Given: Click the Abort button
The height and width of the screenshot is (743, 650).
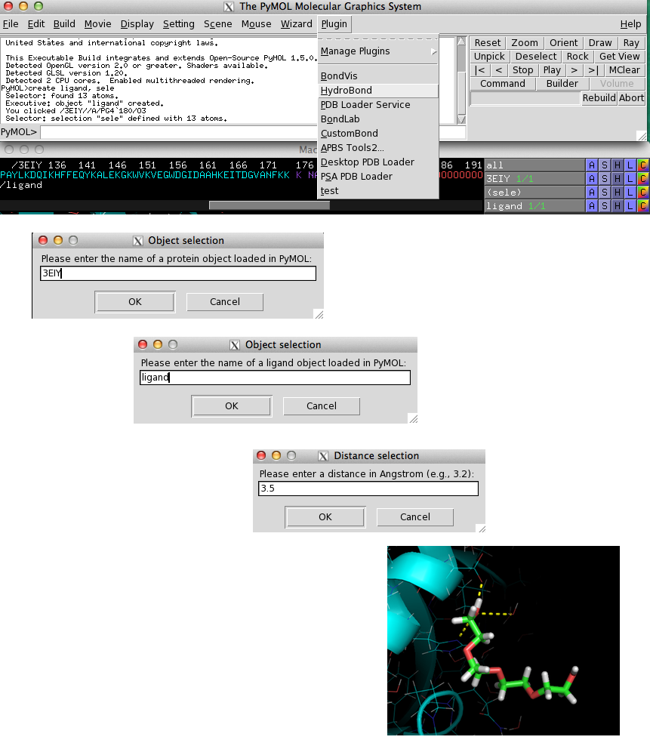Looking at the screenshot, I should (631, 97).
